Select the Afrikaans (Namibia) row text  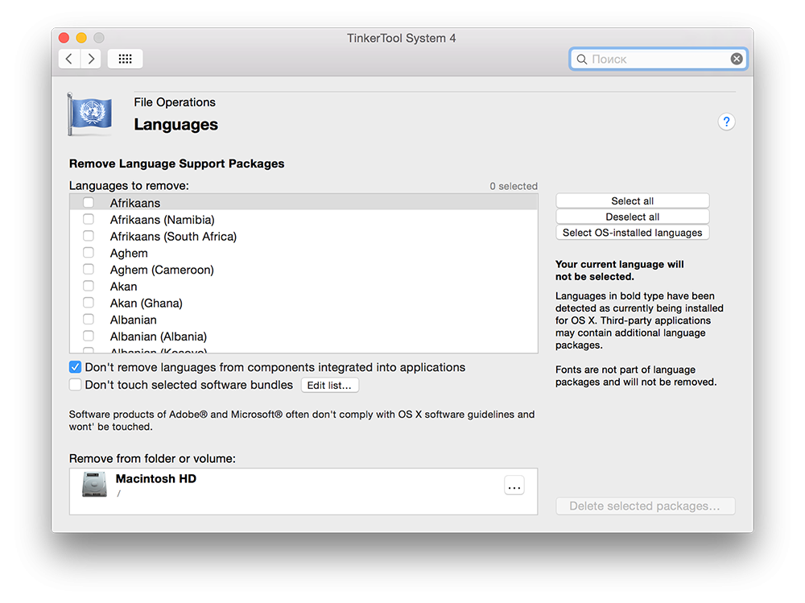tap(163, 220)
